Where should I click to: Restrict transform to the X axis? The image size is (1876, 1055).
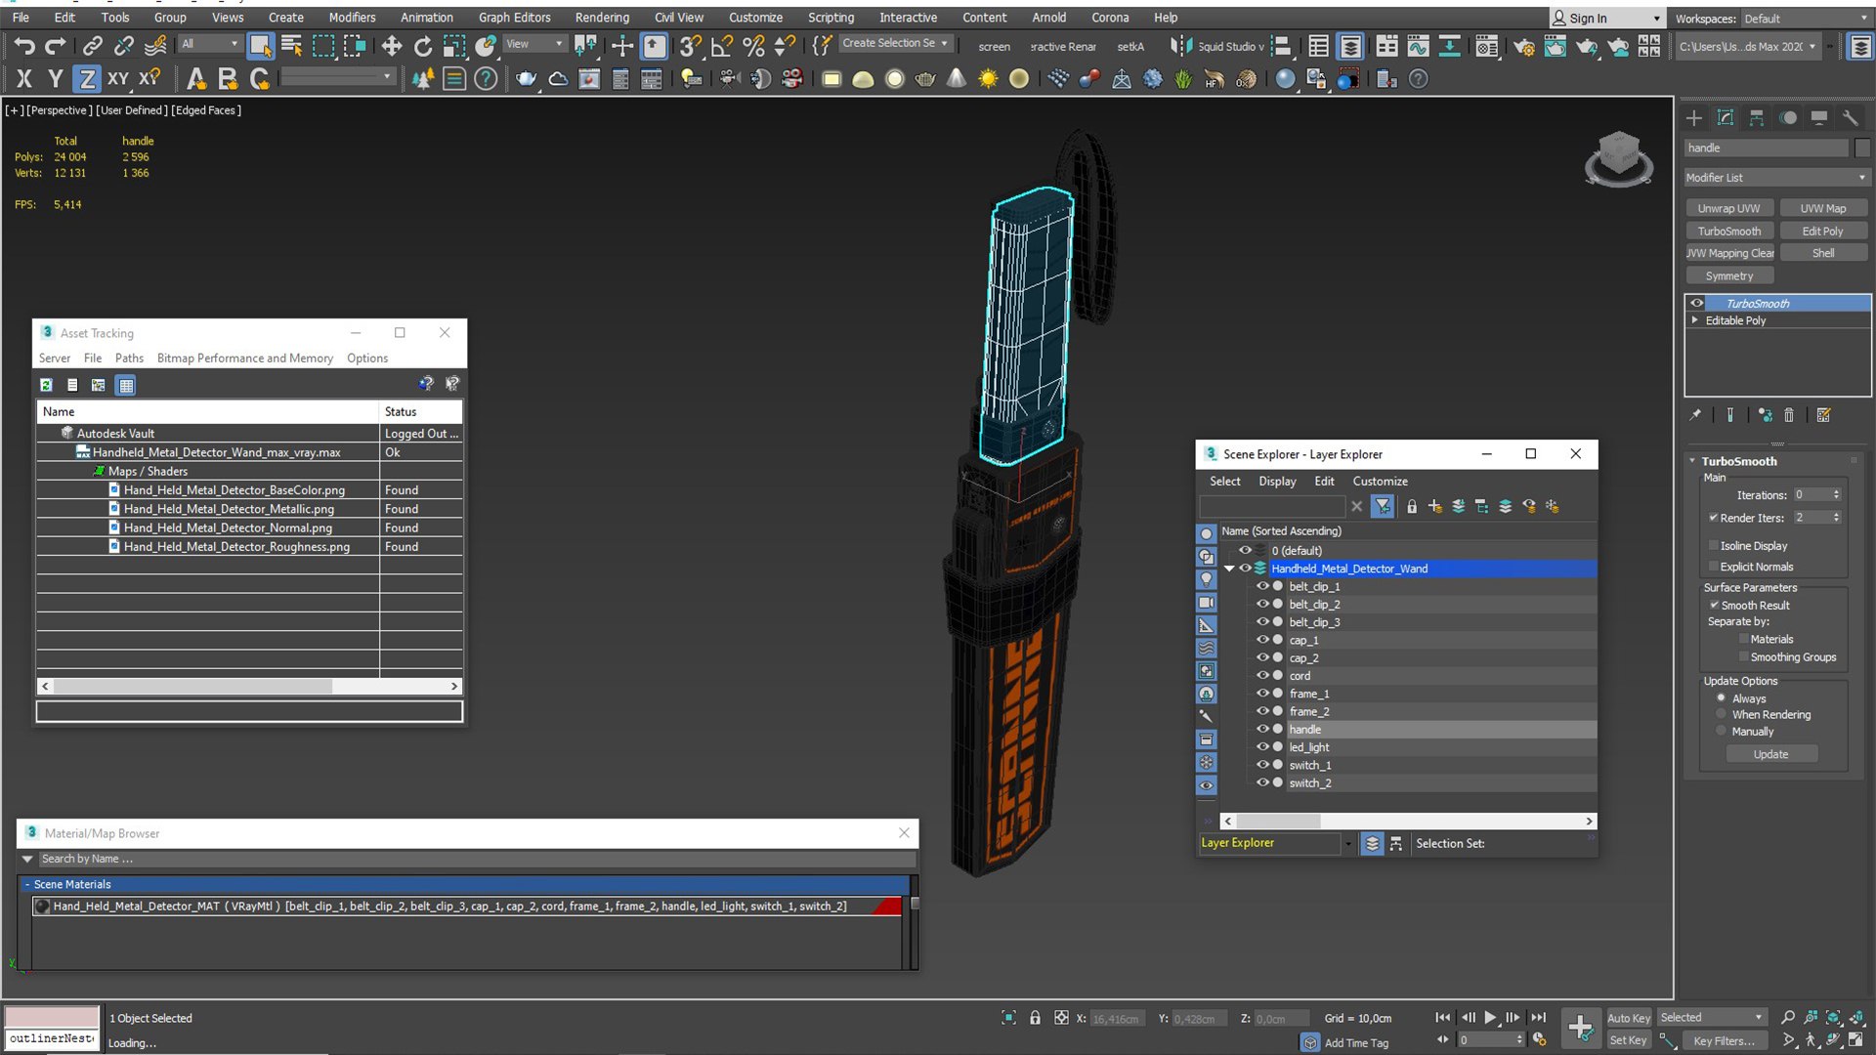(x=24, y=79)
